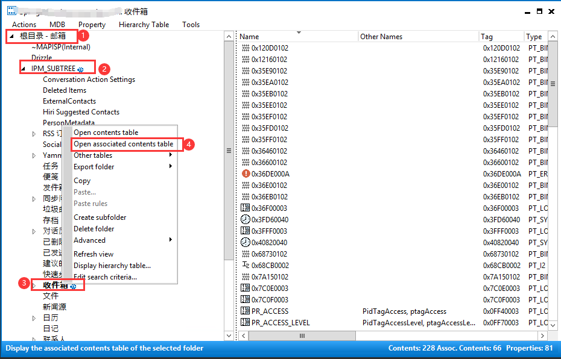Click the icon beside PR_ACCESS property
This screenshot has width=561, height=359.
click(x=246, y=311)
